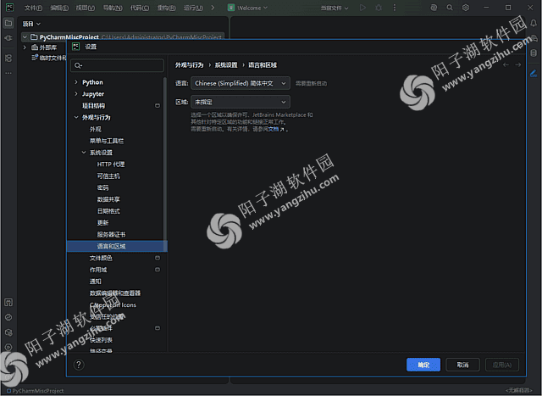This screenshot has width=542, height=396.
Task: Select 通知 settings page
Action: point(95,281)
